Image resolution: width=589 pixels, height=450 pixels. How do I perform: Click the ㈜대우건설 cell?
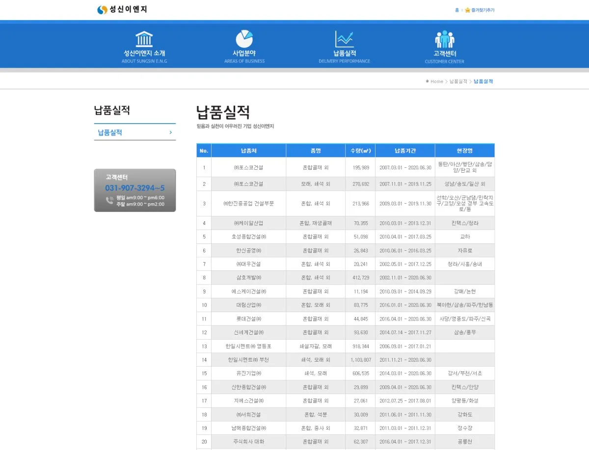point(249,264)
